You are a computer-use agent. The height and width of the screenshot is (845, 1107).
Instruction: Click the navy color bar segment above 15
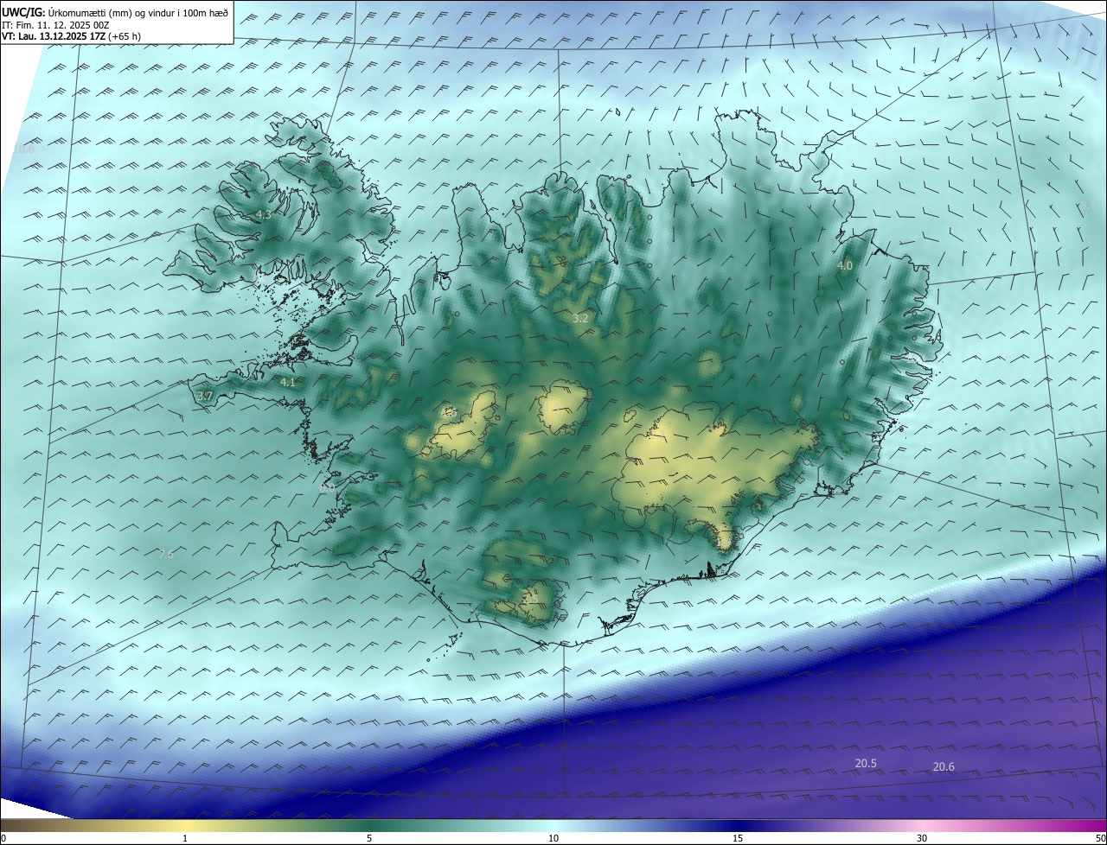738,825
